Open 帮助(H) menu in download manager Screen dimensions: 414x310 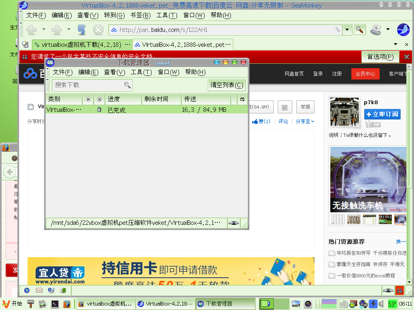coord(195,72)
